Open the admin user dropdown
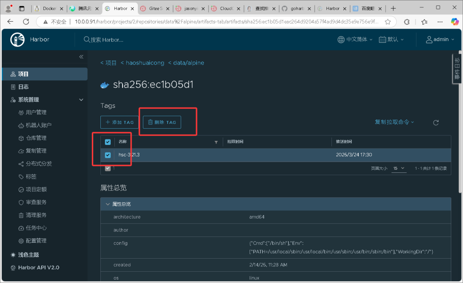 (x=437, y=40)
